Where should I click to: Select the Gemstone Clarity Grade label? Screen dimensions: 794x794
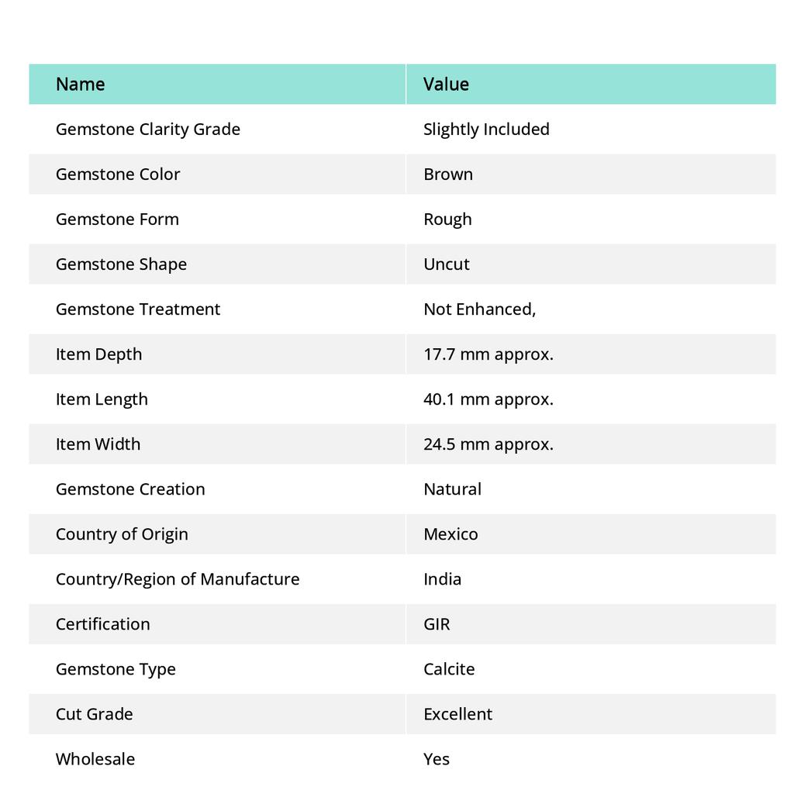coord(148,129)
